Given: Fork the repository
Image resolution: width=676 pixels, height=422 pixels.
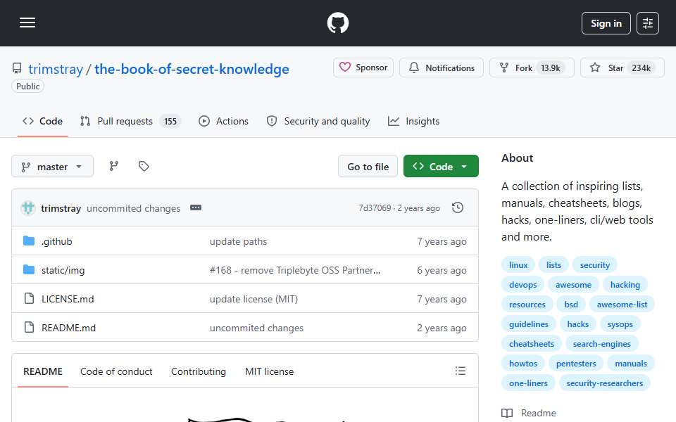Looking at the screenshot, I should 532,68.
